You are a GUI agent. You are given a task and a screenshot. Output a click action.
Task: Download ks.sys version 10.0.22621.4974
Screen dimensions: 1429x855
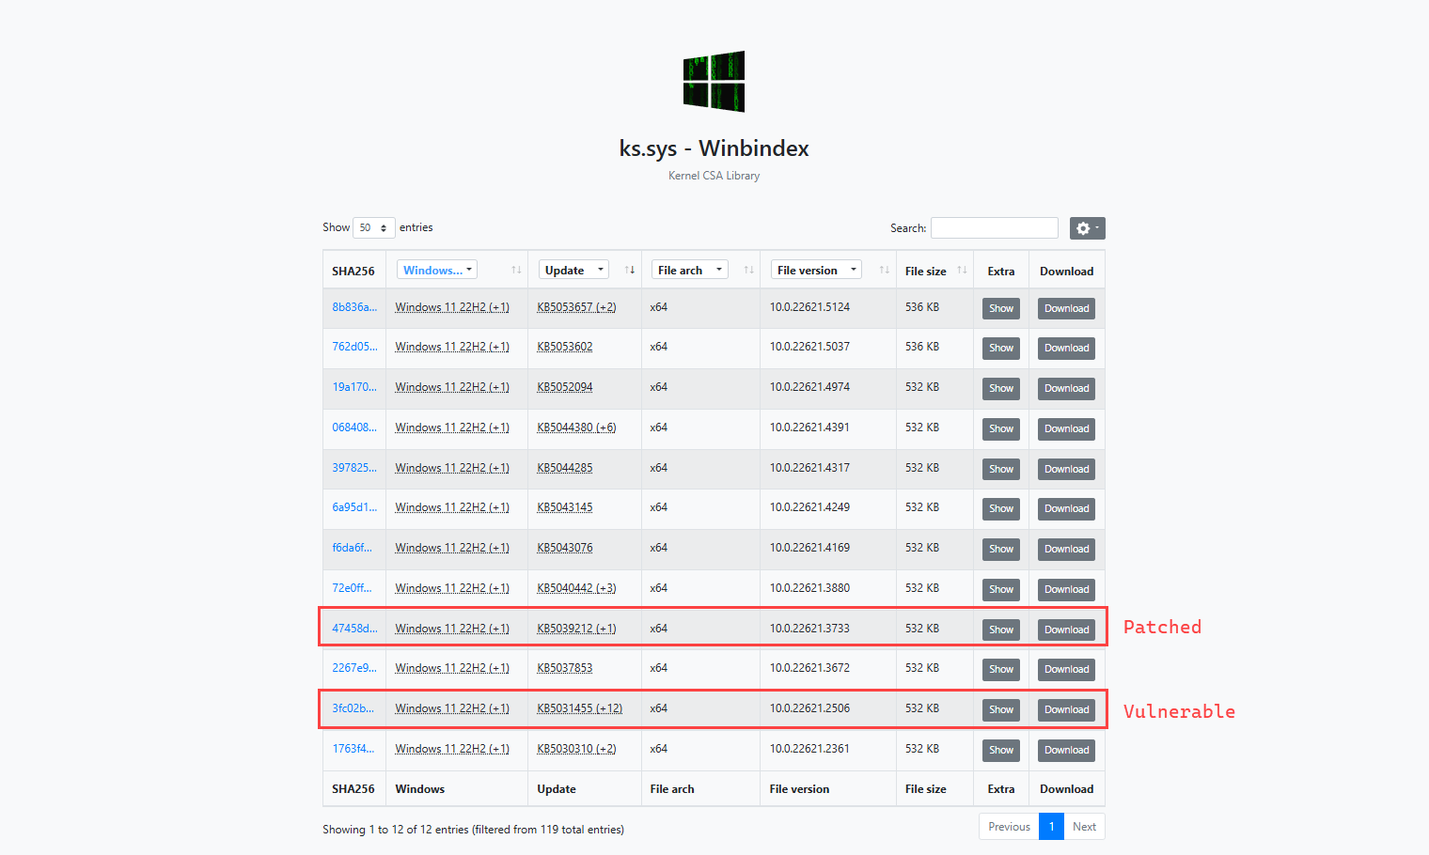click(1067, 388)
